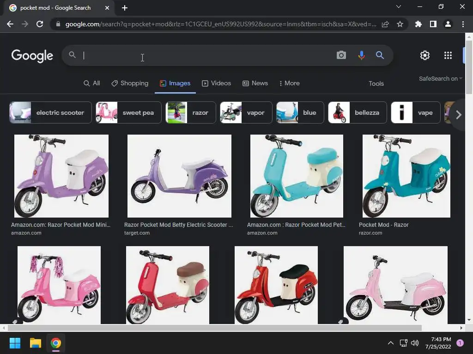This screenshot has height=354, width=473.
Task: Open volume control in tray
Action: pyautogui.click(x=415, y=343)
